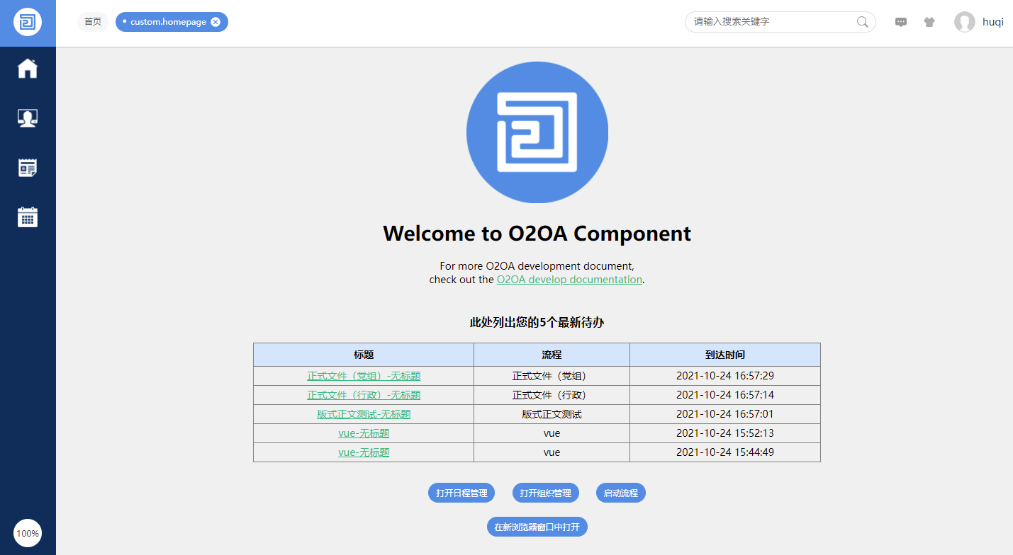Click the huqi user avatar
The image size is (1013, 555).
[964, 22]
